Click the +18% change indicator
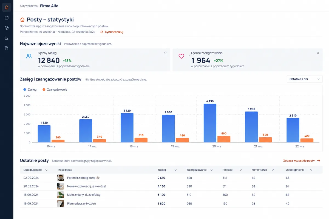This screenshot has width=329, height=219. click(67, 61)
